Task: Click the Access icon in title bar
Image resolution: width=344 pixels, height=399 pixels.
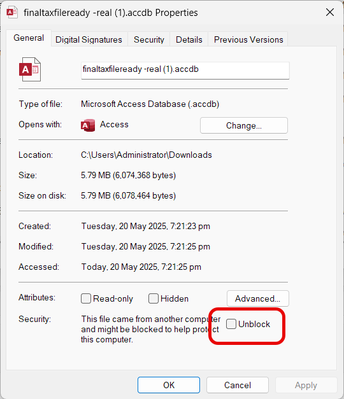Action: 12,13
